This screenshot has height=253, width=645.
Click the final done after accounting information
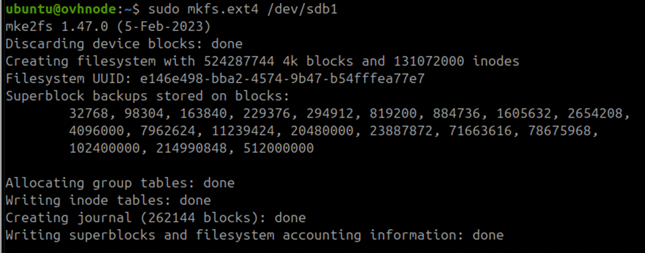[488, 235]
